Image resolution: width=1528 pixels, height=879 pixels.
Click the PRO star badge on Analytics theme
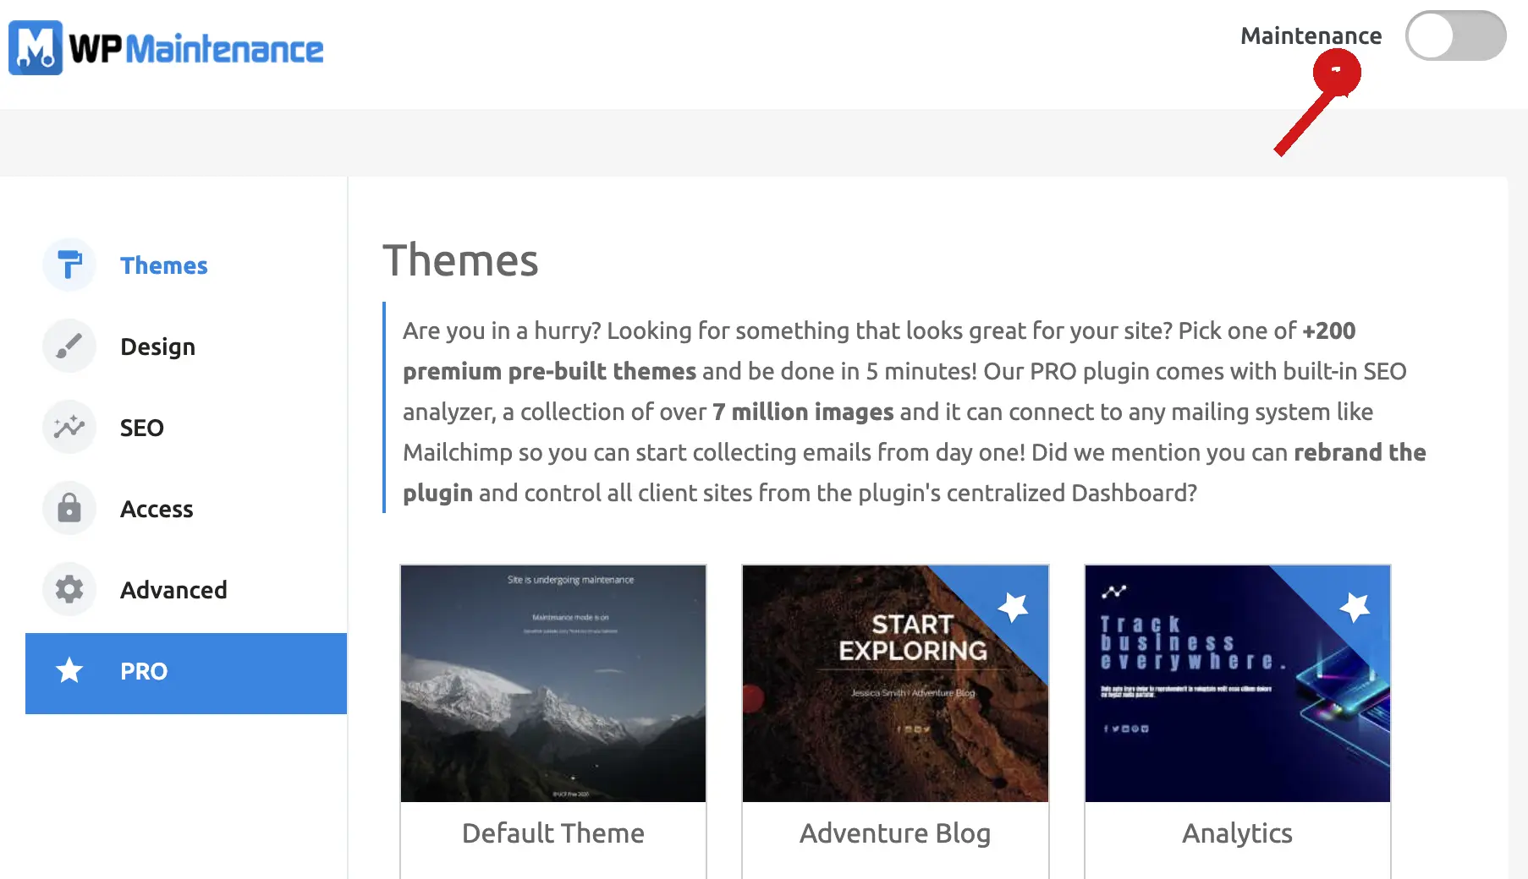tap(1355, 606)
